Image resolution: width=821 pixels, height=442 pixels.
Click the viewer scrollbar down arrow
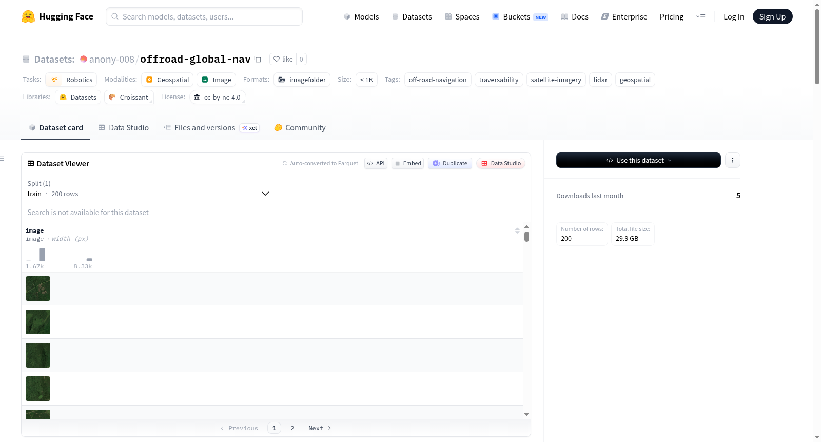click(x=526, y=414)
